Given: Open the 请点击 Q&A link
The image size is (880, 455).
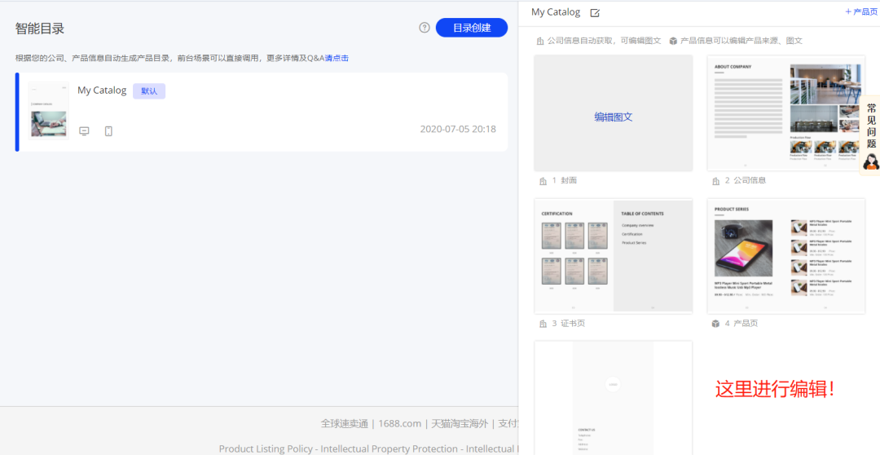Looking at the screenshot, I should point(337,58).
